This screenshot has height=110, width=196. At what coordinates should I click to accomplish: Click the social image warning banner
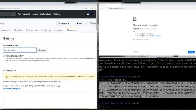pyautogui.click(x=50, y=77)
